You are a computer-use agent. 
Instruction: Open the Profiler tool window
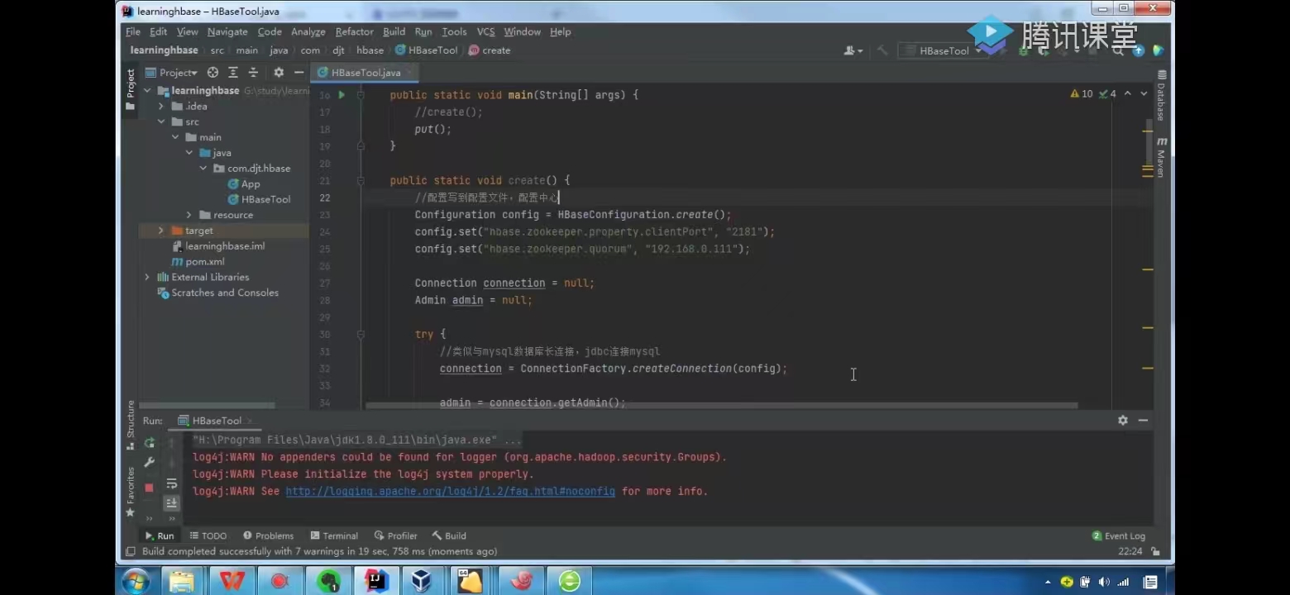coord(395,535)
